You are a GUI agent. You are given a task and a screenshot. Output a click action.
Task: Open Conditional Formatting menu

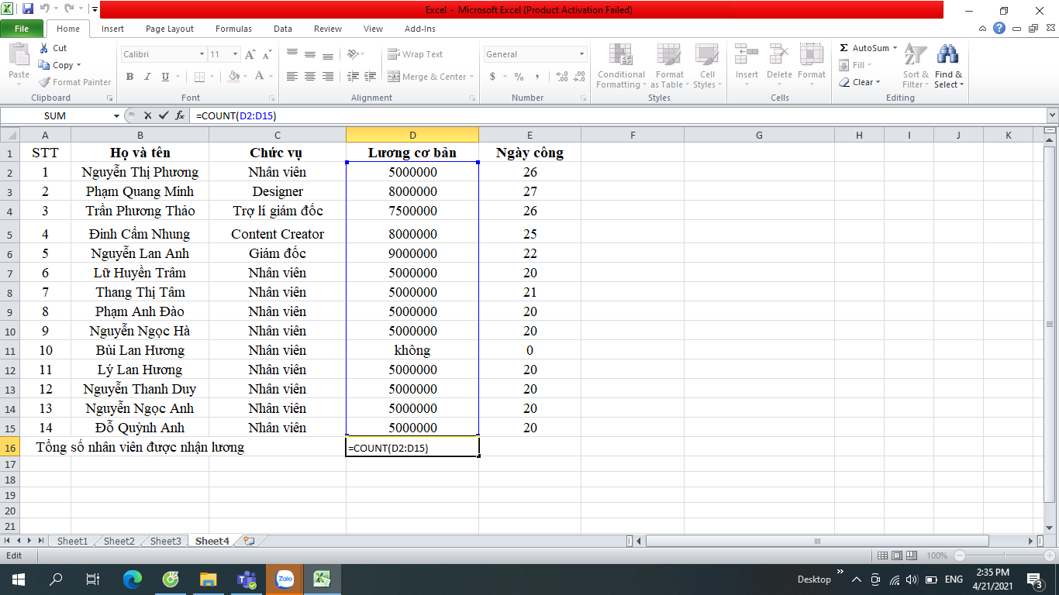[x=621, y=66]
